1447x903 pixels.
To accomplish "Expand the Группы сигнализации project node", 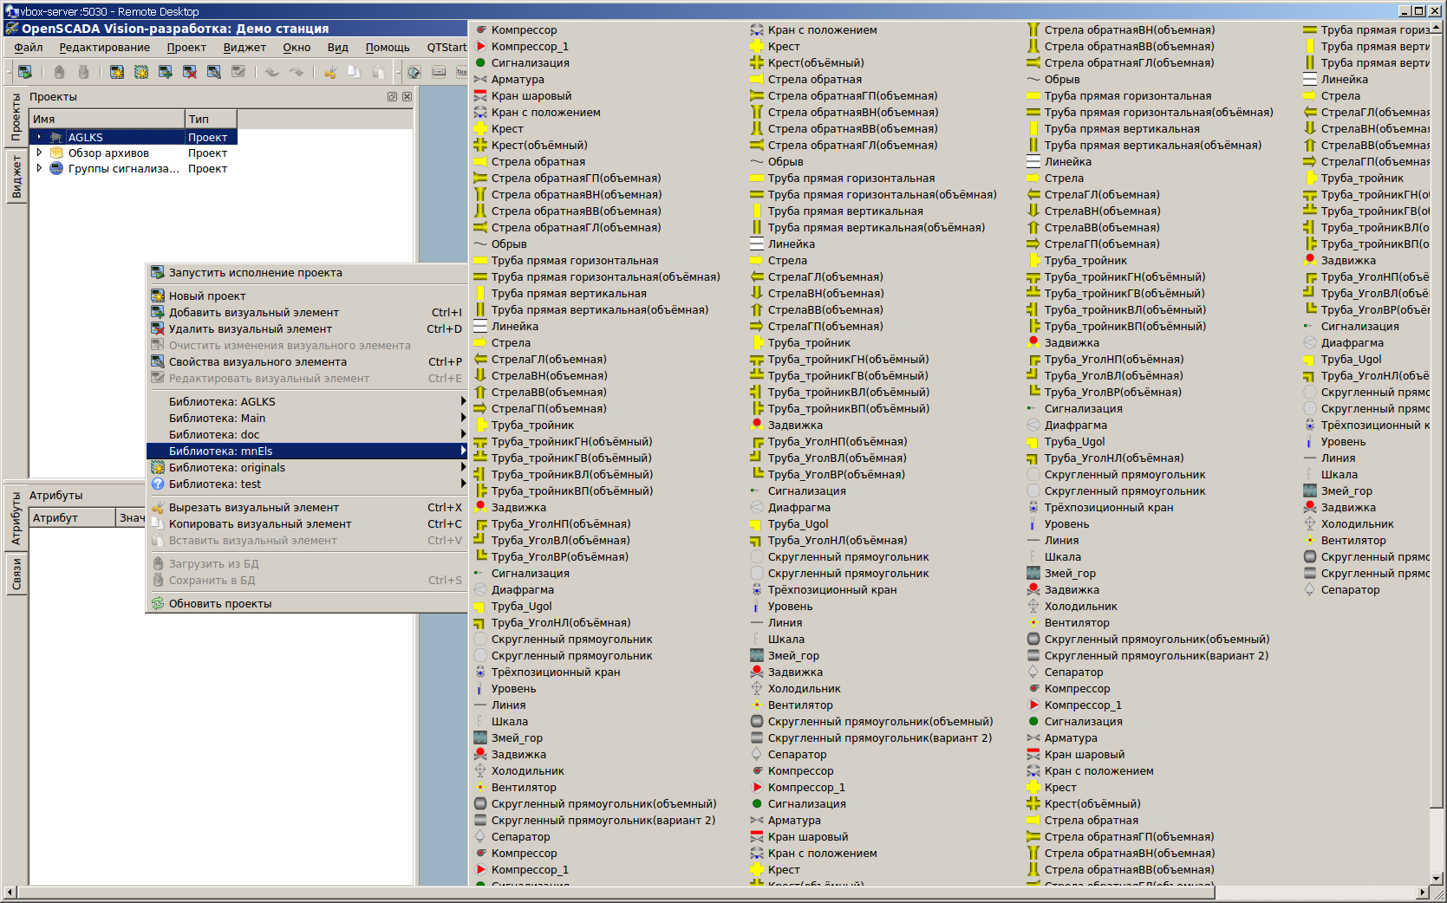I will pyautogui.click(x=39, y=168).
